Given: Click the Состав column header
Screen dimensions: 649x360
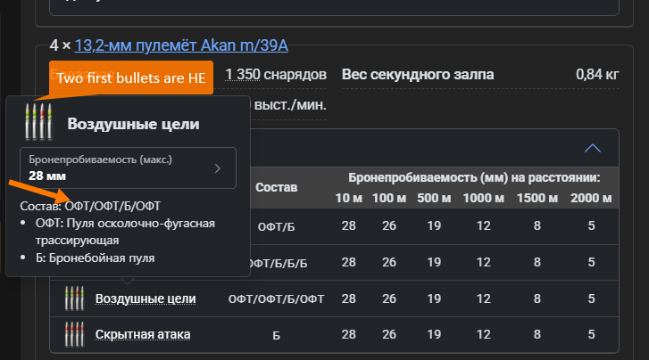Looking at the screenshot, I should [277, 188].
